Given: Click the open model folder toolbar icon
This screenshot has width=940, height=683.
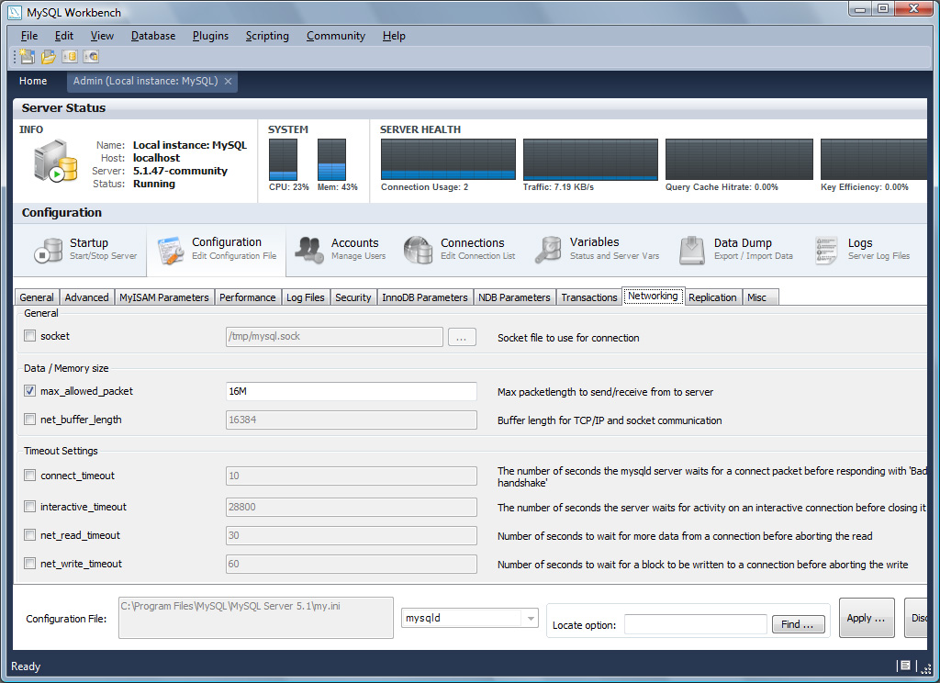Looking at the screenshot, I should (x=49, y=56).
